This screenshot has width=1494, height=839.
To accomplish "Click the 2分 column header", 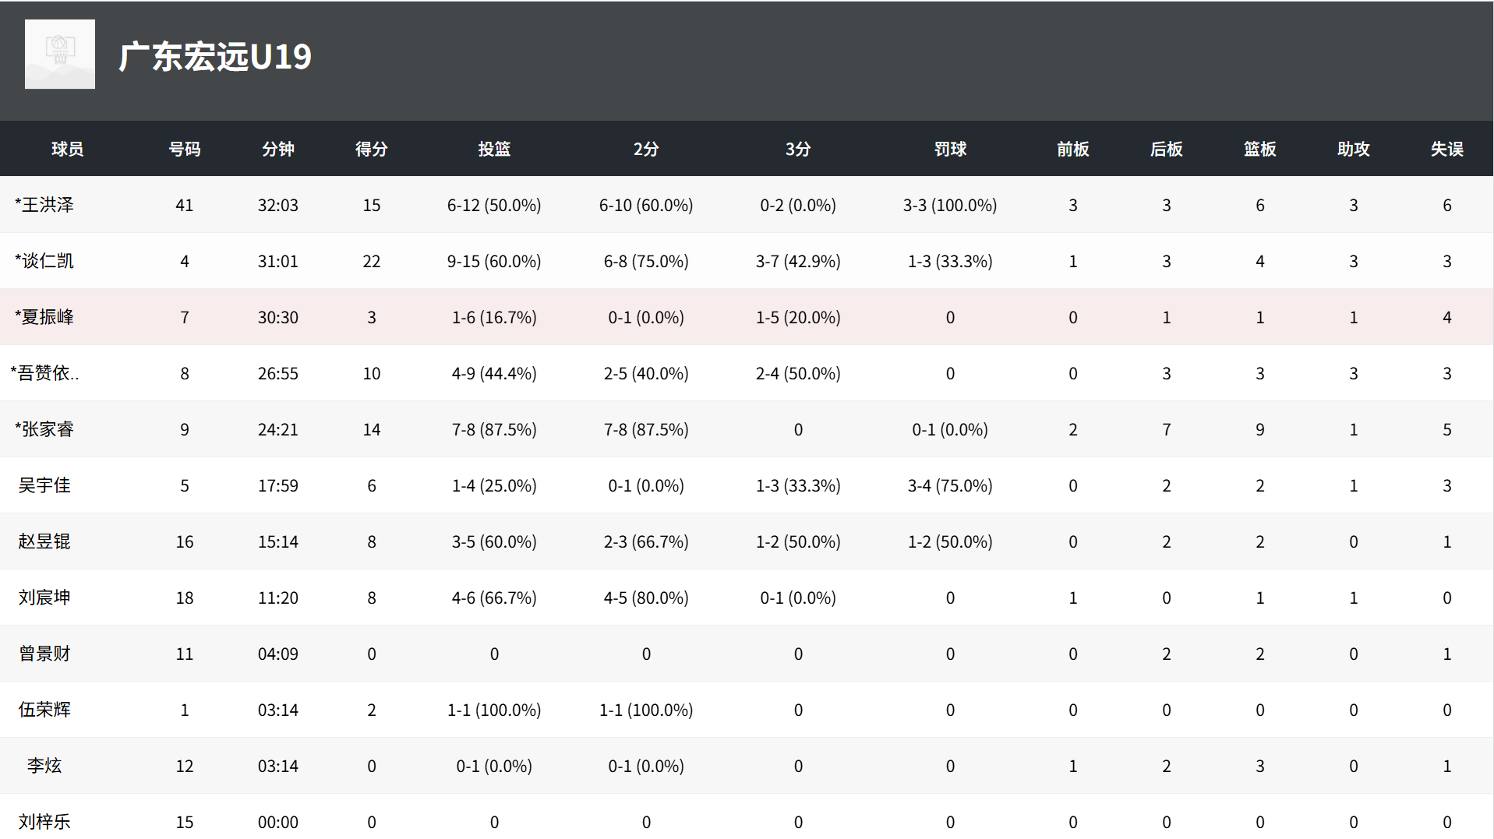I will (646, 149).
